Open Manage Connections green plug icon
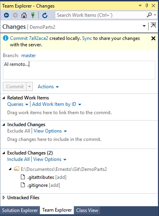 (33, 15)
